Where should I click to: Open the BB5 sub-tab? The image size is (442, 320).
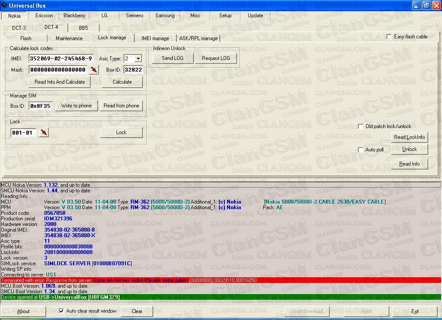[83, 28]
